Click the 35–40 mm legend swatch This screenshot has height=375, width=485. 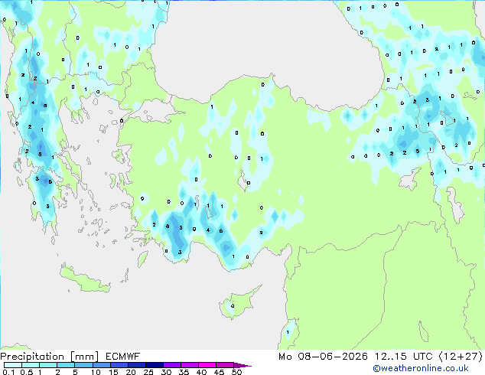click(x=189, y=365)
